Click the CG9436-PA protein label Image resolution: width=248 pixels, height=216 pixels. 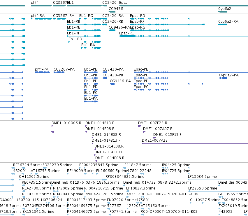(x=120, y=81)
